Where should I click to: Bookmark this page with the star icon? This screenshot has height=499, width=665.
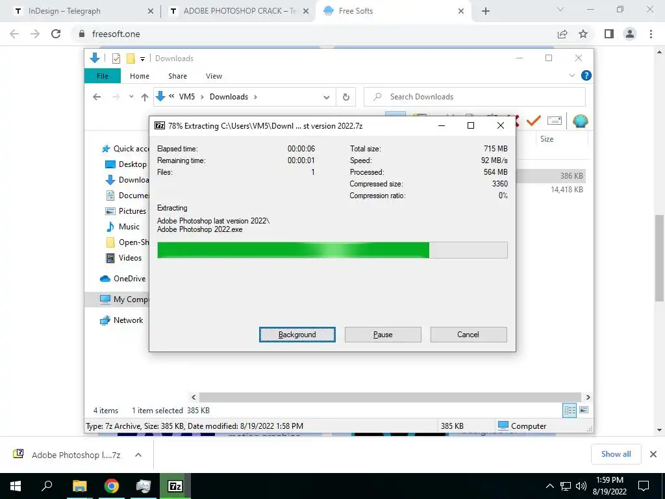click(583, 34)
